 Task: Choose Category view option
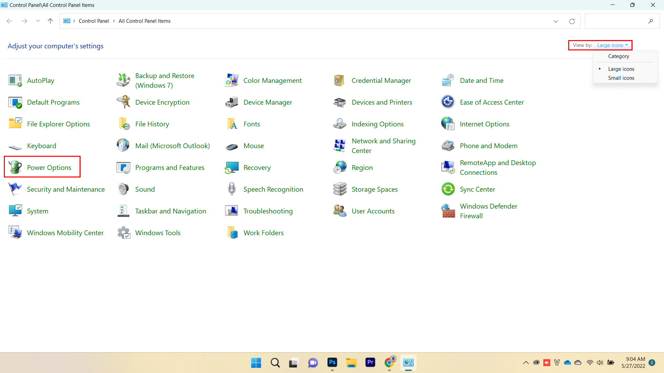coord(618,56)
